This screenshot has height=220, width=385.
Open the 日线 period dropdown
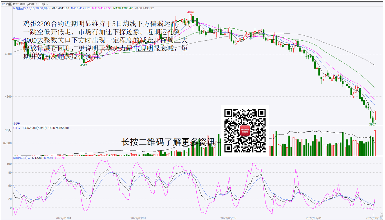[x=44, y=4]
